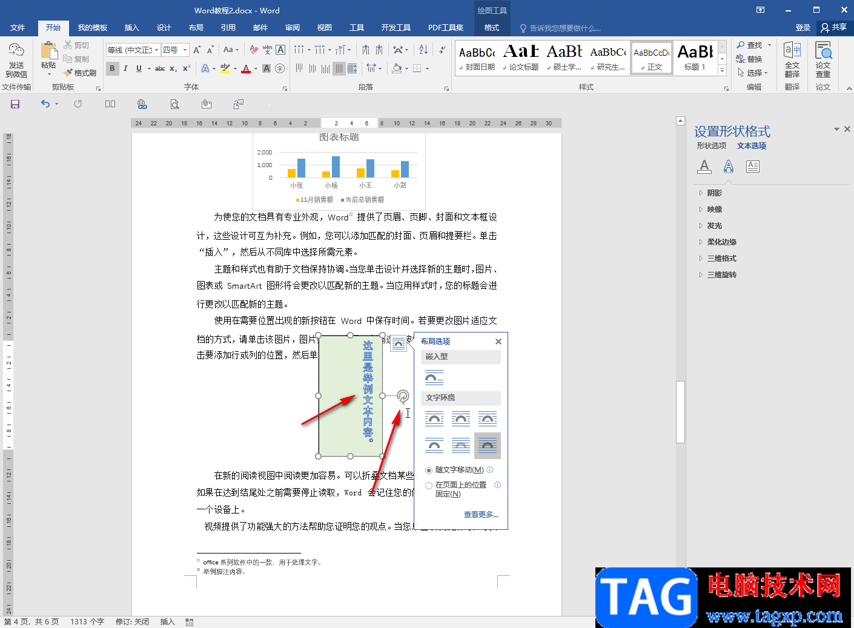
Task: Choose inline with text layout option
Action: coord(434,378)
